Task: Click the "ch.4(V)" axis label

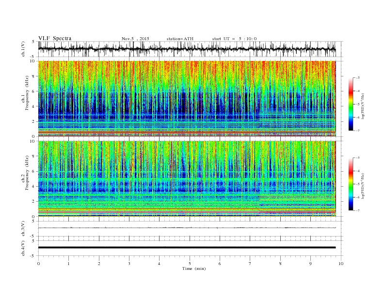Action: pyautogui.click(x=23, y=248)
